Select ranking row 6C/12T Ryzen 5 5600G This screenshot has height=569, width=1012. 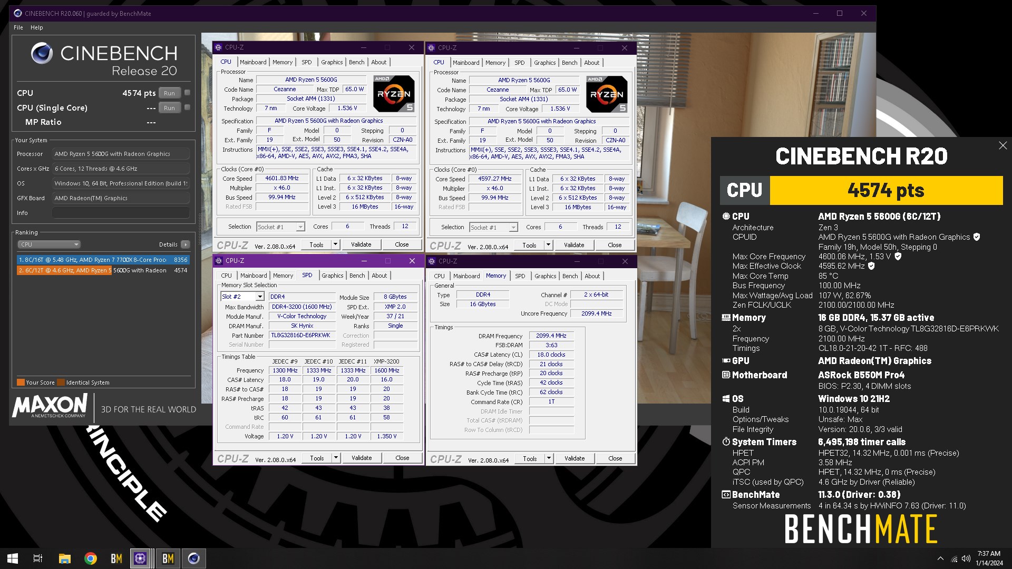tap(103, 270)
